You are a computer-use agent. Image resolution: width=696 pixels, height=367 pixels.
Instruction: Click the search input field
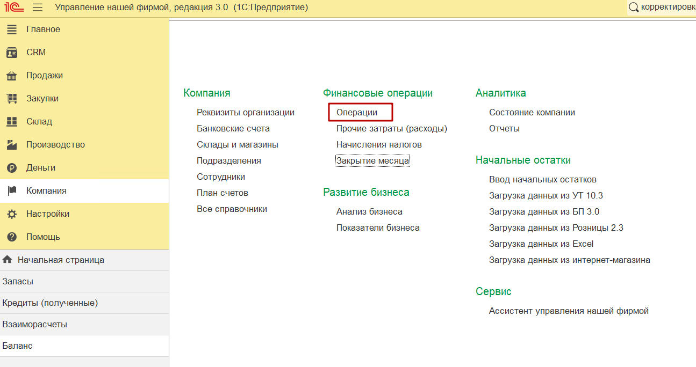pyautogui.click(x=666, y=8)
